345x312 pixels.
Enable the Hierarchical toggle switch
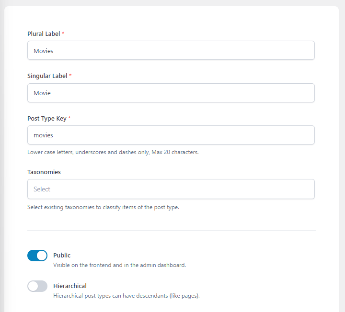pos(37,286)
